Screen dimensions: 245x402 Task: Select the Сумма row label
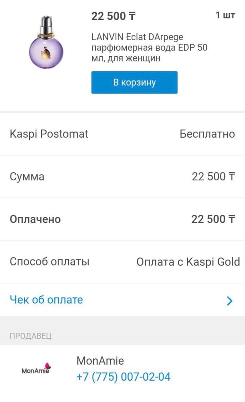(27, 177)
